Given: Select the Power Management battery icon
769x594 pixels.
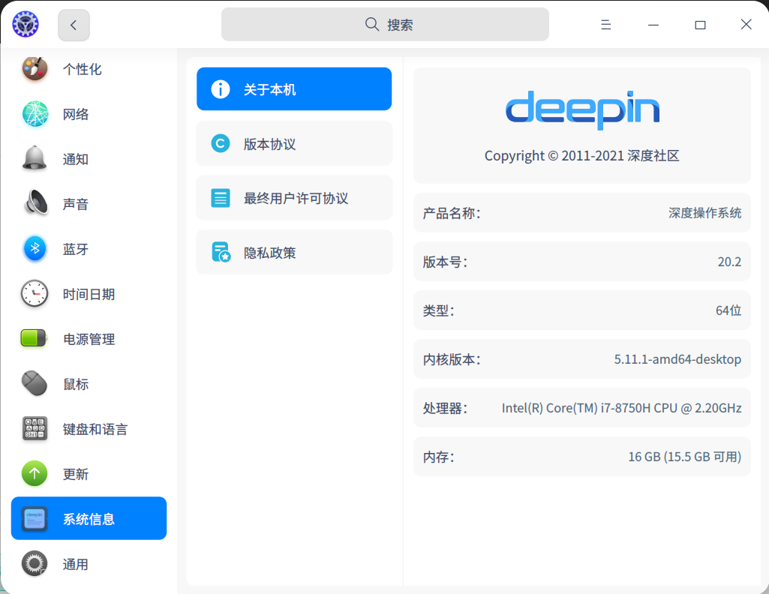Looking at the screenshot, I should tap(35, 339).
